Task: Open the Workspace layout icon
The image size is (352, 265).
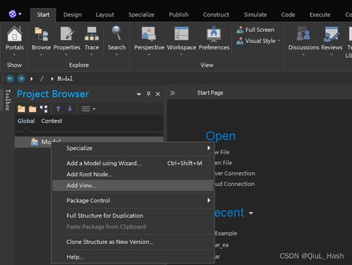Action: [181, 34]
